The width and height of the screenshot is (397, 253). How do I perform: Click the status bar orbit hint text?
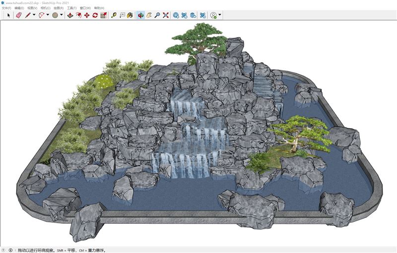tap(62, 250)
